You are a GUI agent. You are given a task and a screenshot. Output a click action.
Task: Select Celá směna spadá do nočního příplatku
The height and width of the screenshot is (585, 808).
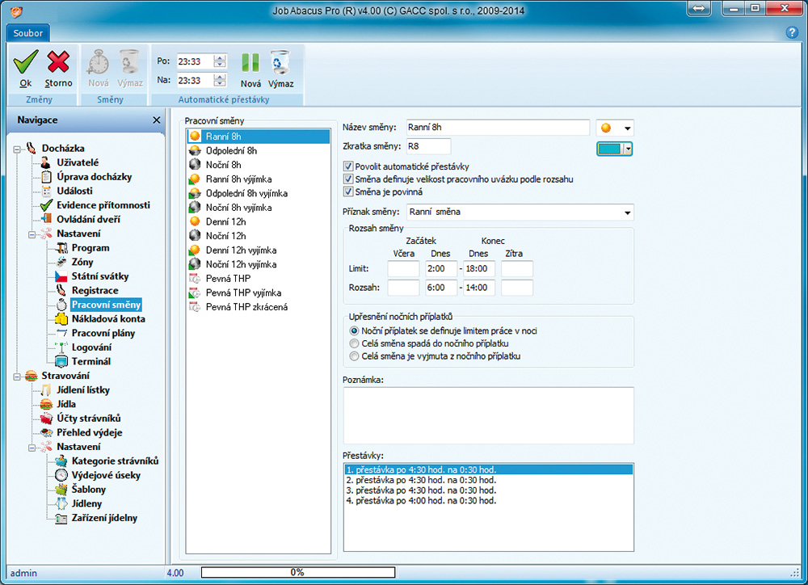354,343
